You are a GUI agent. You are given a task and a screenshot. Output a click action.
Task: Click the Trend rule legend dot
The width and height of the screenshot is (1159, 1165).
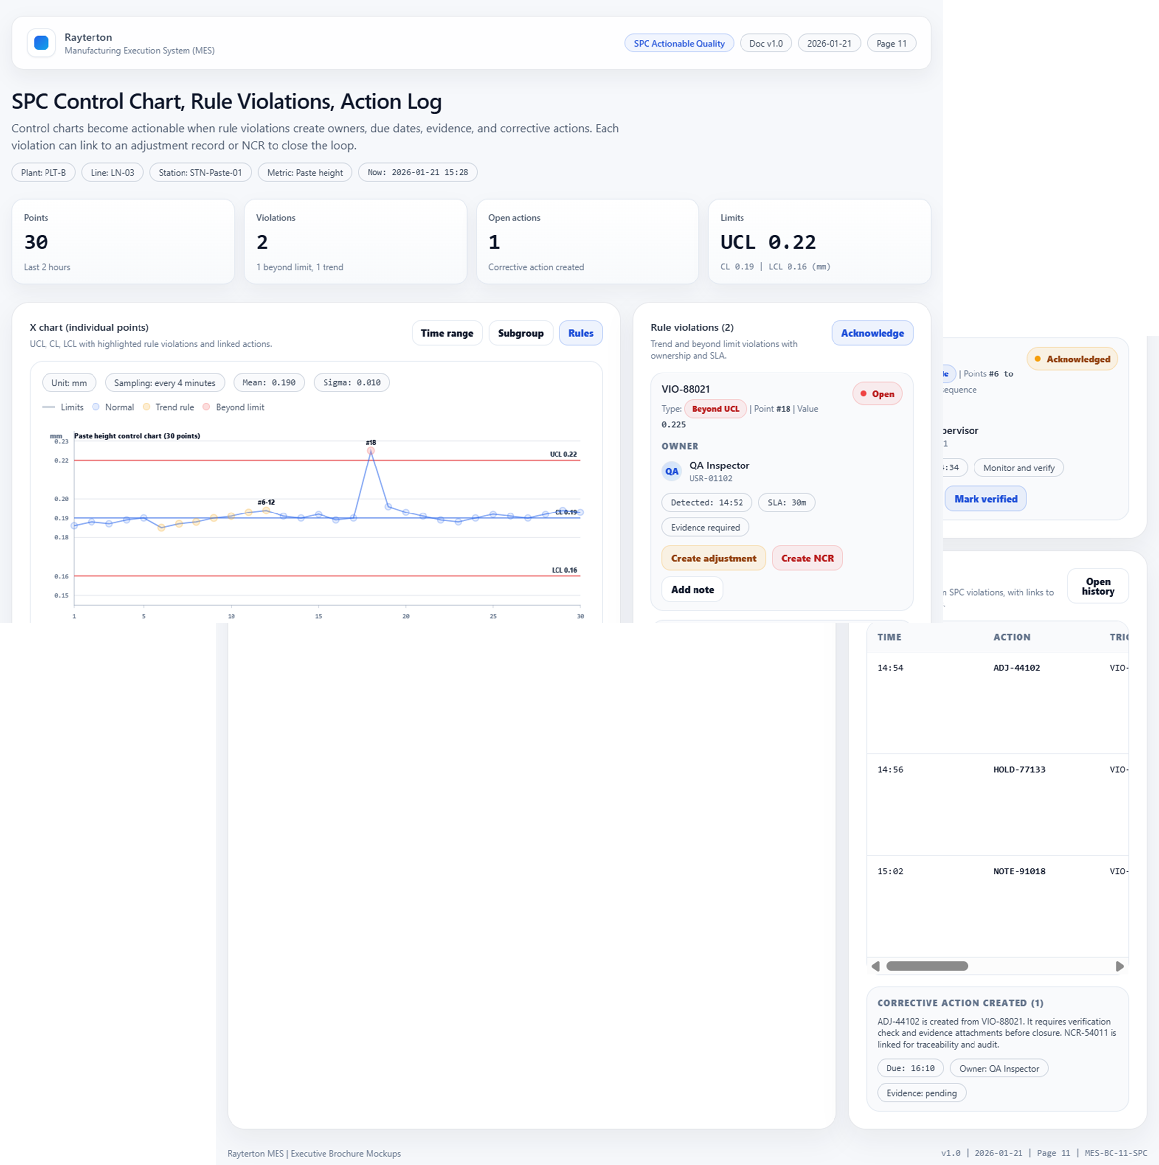[146, 407]
